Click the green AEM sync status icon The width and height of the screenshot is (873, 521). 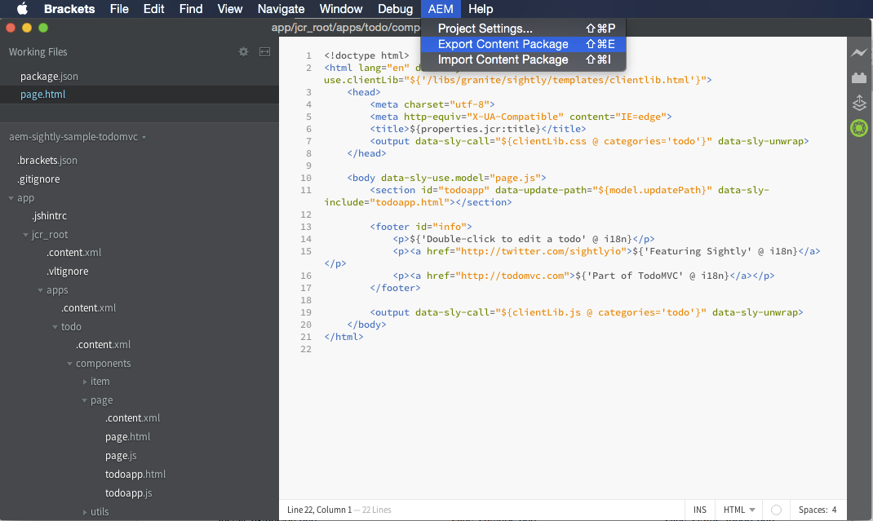coord(859,128)
